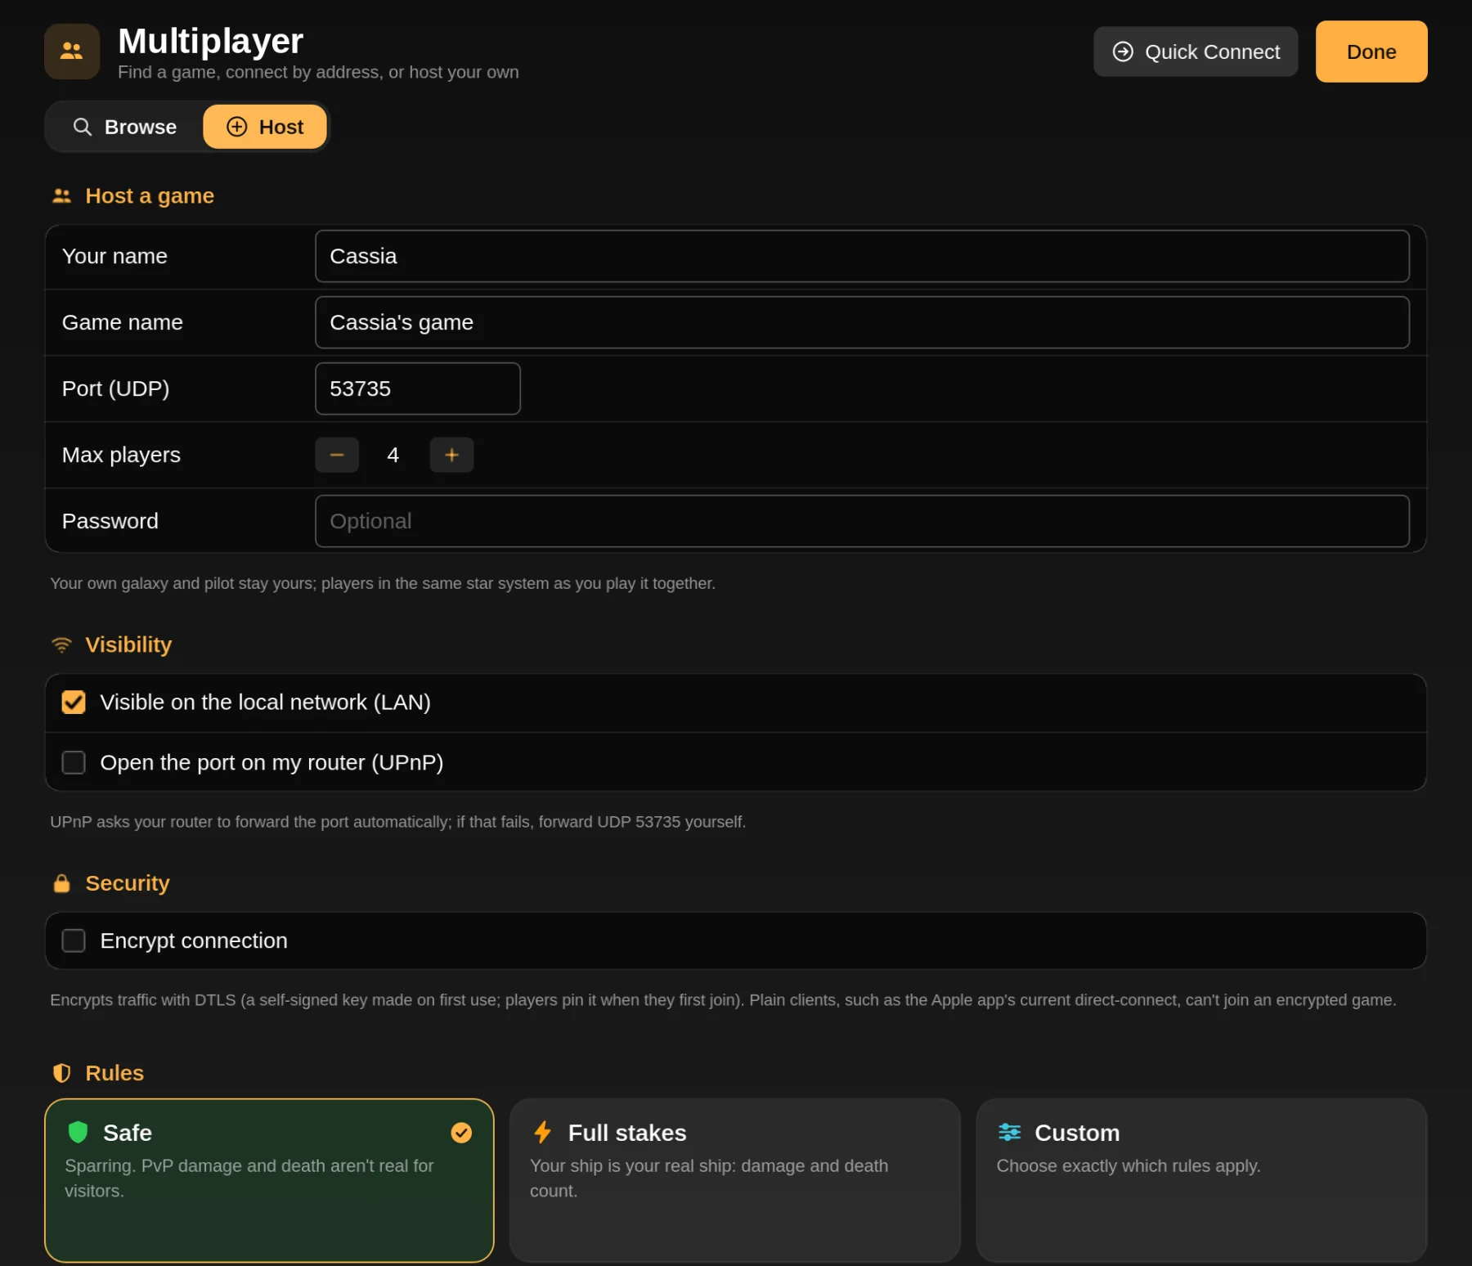Click the lightning bolt icon on Full stakes

542,1133
